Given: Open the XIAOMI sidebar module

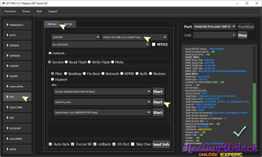Looking at the screenshot, I should [x=18, y=76].
